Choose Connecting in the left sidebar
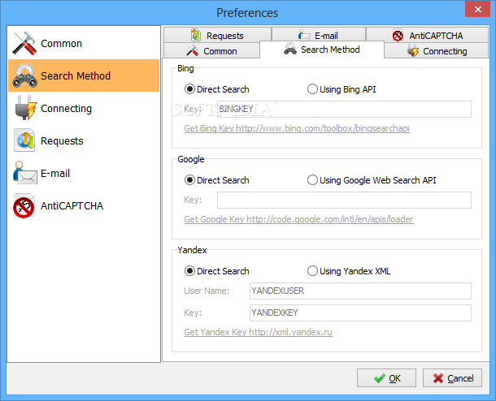The image size is (496, 401). (x=84, y=108)
